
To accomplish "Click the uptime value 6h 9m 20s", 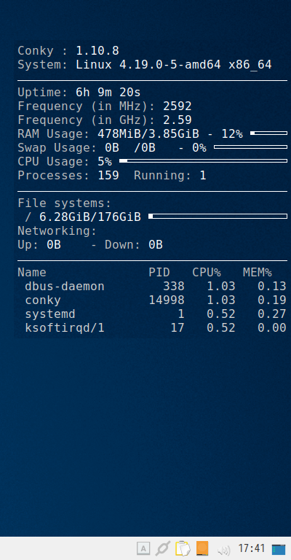I will coord(108,93).
